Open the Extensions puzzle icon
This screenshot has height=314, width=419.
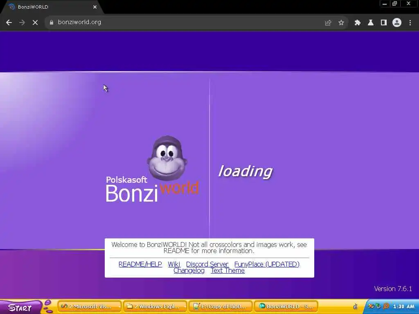pos(358,23)
